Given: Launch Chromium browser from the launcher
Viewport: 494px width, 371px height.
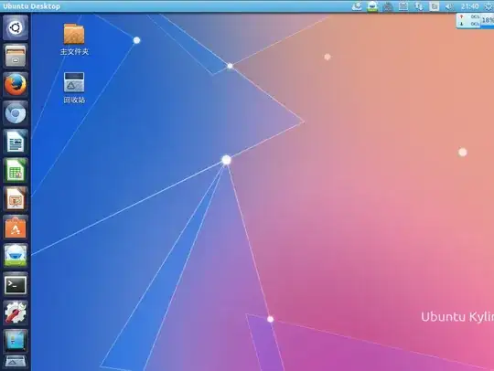Looking at the screenshot, I should (x=16, y=112).
